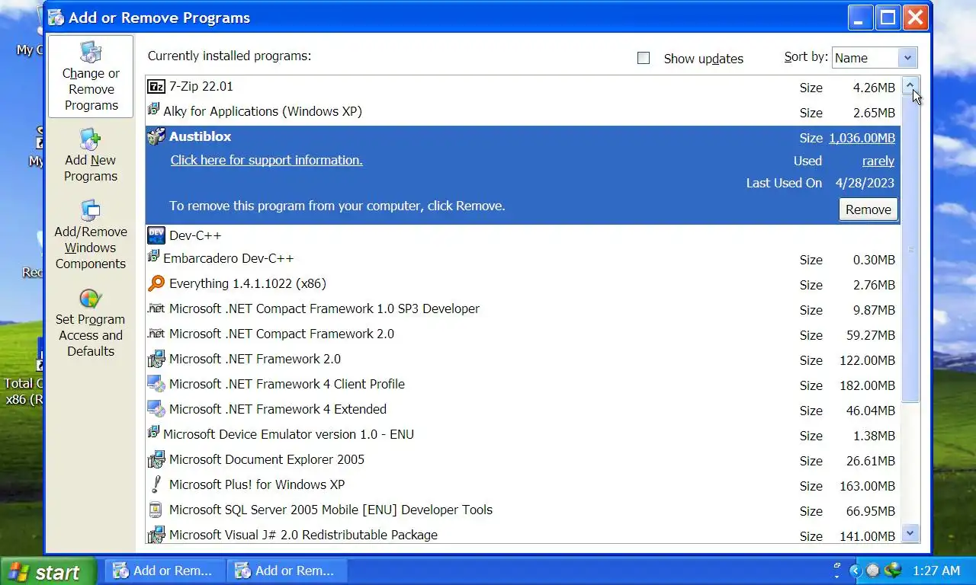976x585 pixels.
Task: Select Alky for Applications (Windows XP) entry
Action: point(522,112)
